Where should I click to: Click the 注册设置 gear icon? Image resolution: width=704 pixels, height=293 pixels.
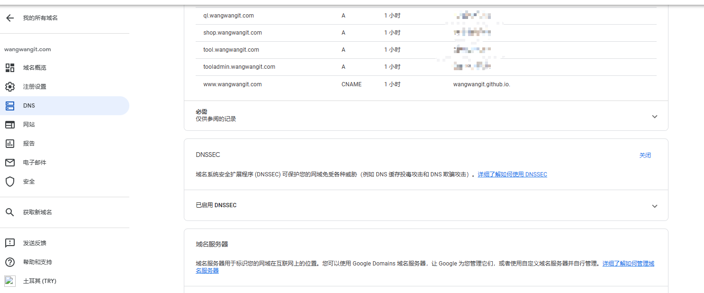pyautogui.click(x=10, y=87)
